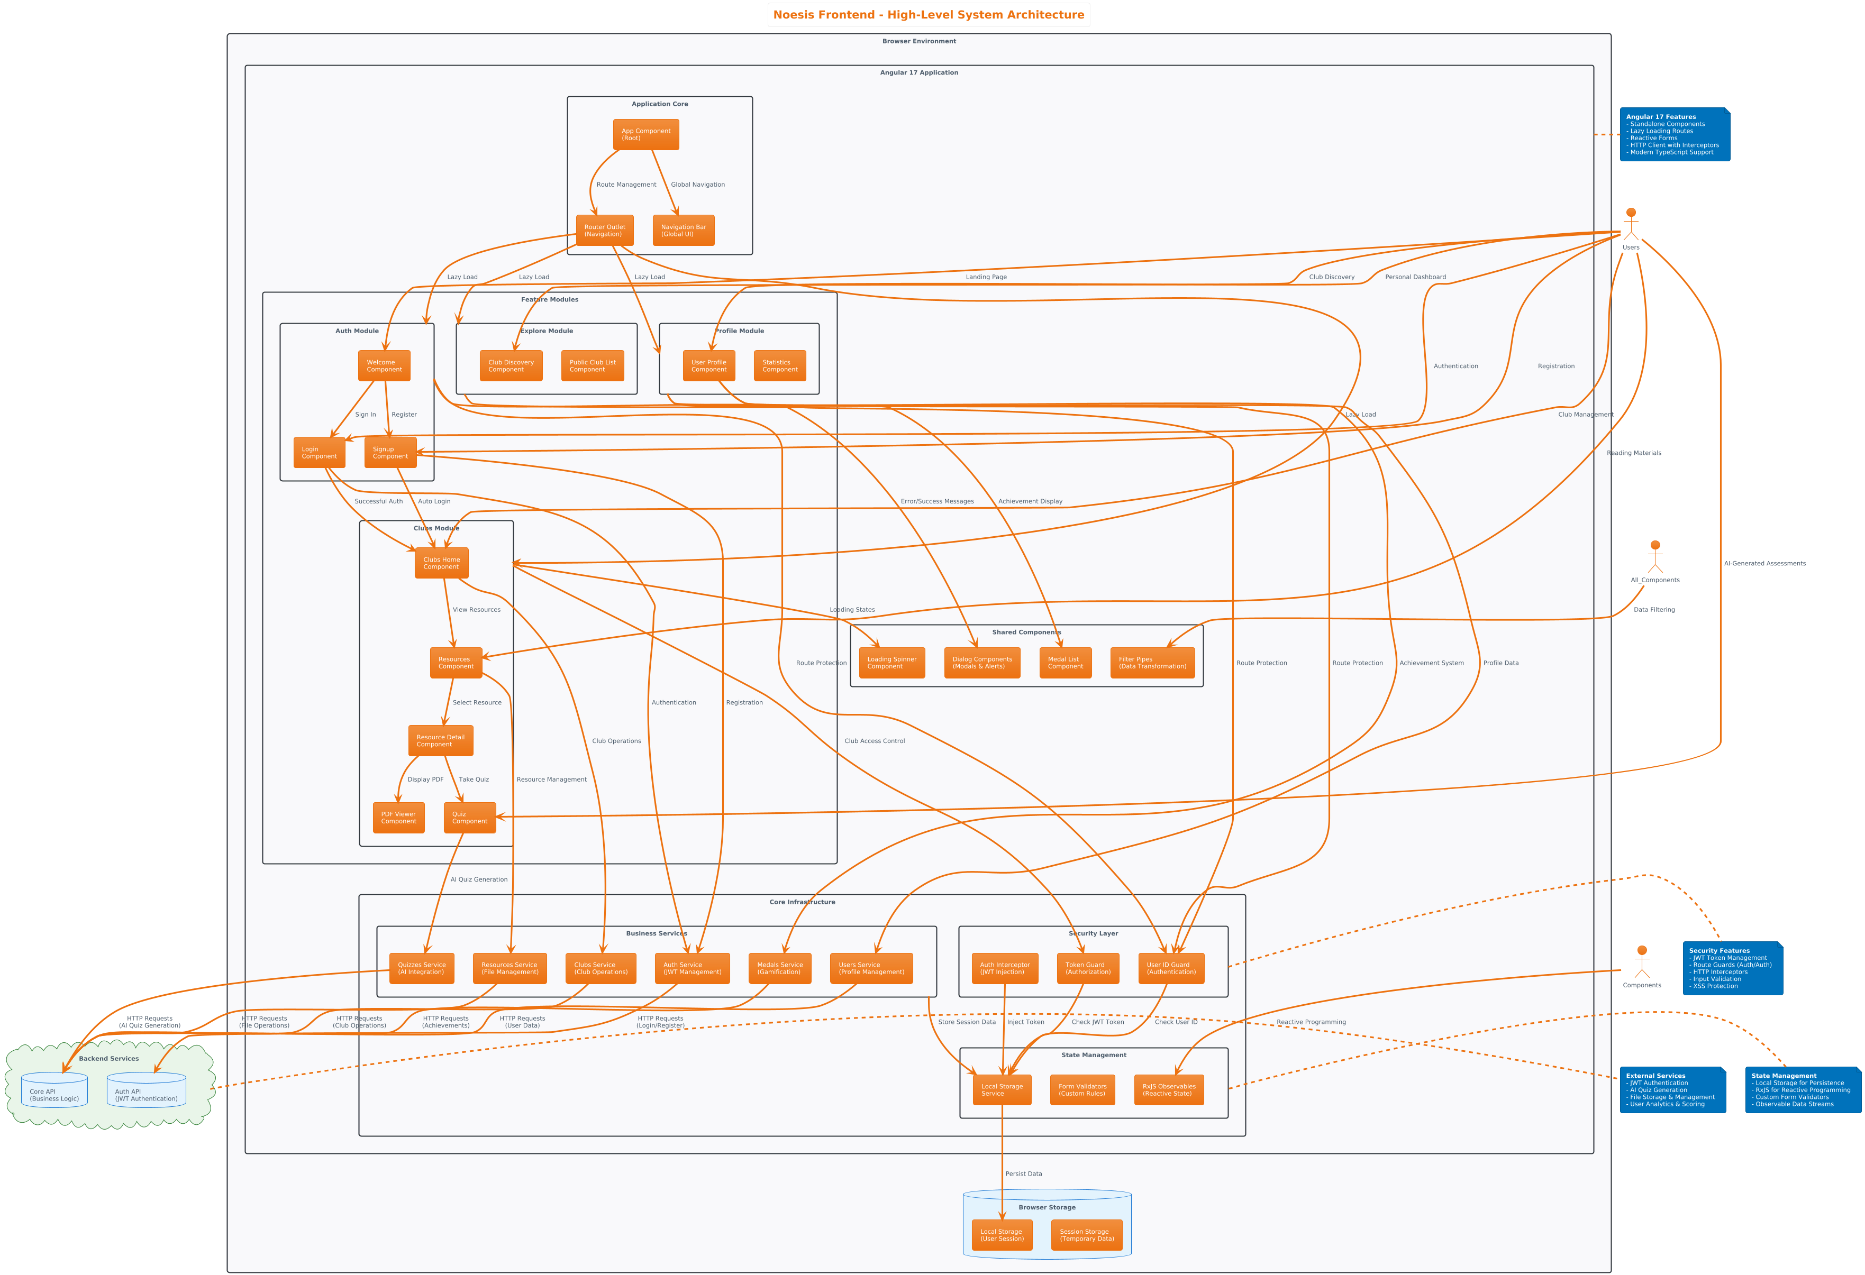The image size is (1865, 1275).
Task: Select the Token Guard (Authorization) node
Action: tap(1088, 968)
